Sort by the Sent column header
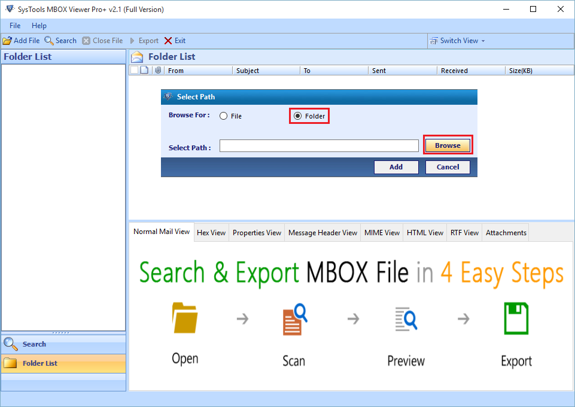The height and width of the screenshot is (407, 575). pyautogui.click(x=403, y=71)
